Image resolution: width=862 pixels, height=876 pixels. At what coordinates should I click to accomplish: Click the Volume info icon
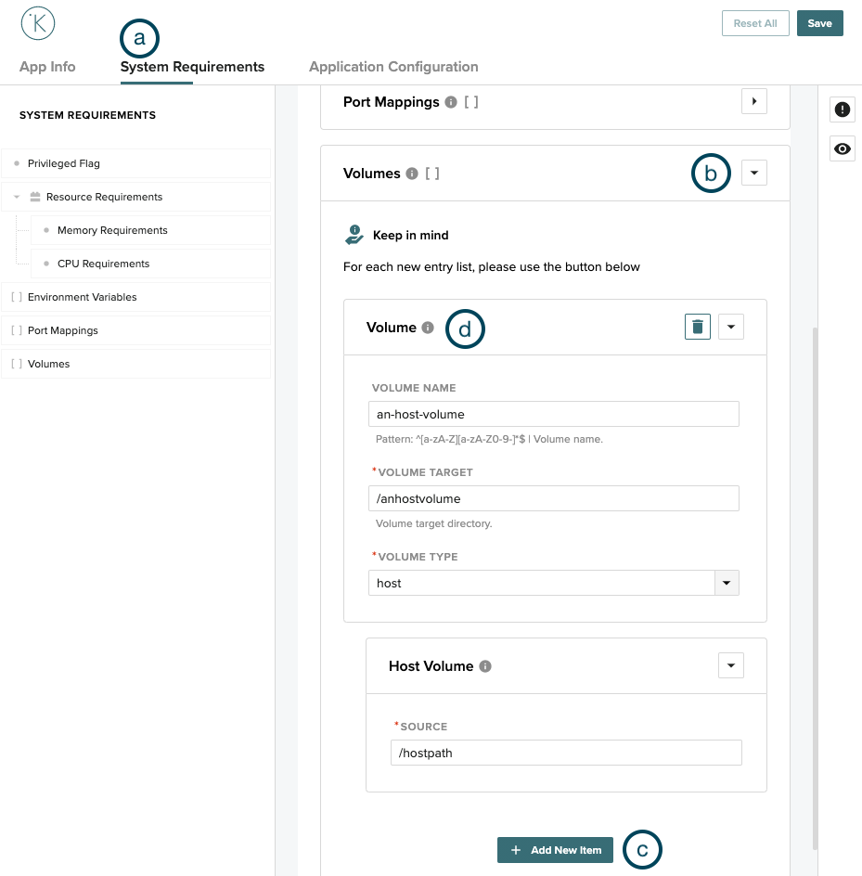click(x=428, y=326)
